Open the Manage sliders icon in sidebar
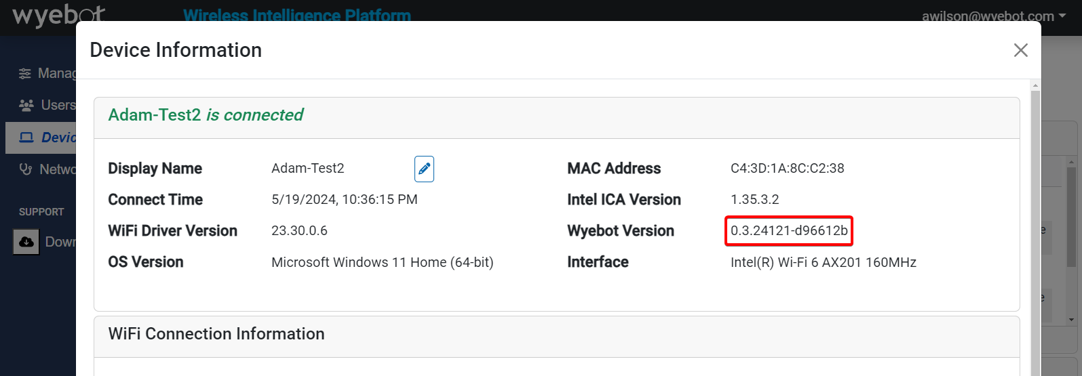1082x376 pixels. coord(25,73)
